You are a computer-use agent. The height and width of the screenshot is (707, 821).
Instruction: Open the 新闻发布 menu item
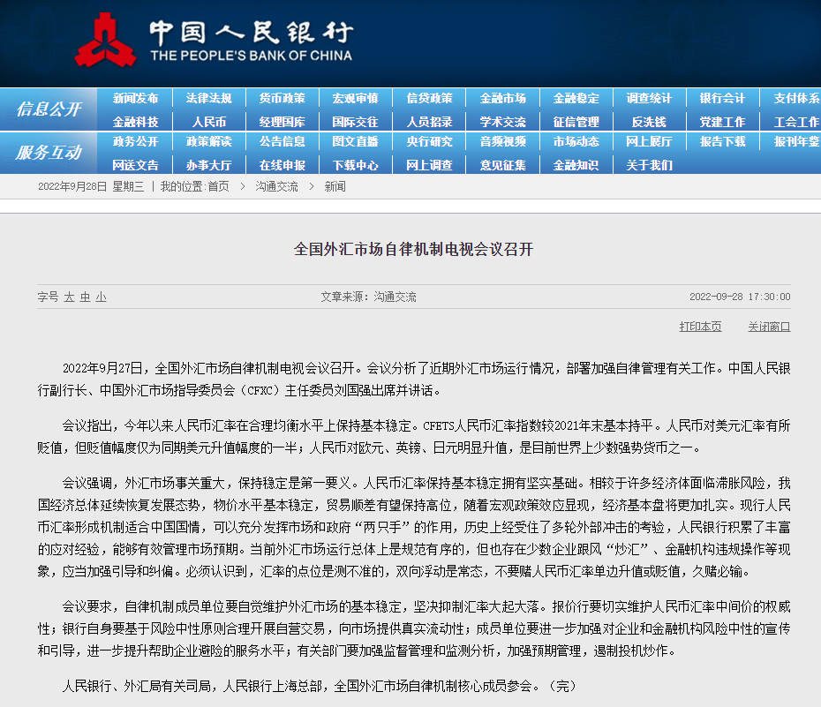135,99
